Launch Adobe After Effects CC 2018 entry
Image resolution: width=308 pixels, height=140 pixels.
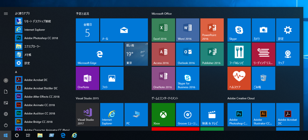click(x=42, y=97)
